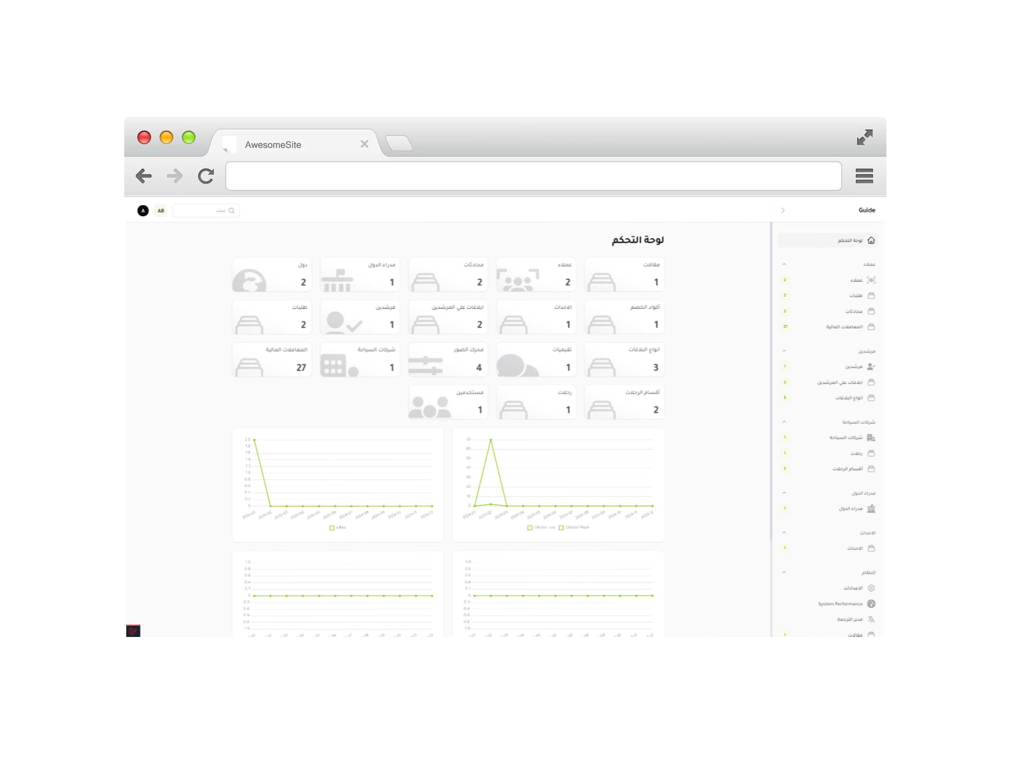Image resolution: width=1010 pixels, height=757 pixels.
Task: Click the محرك الصور stat card
Action: [x=448, y=360]
